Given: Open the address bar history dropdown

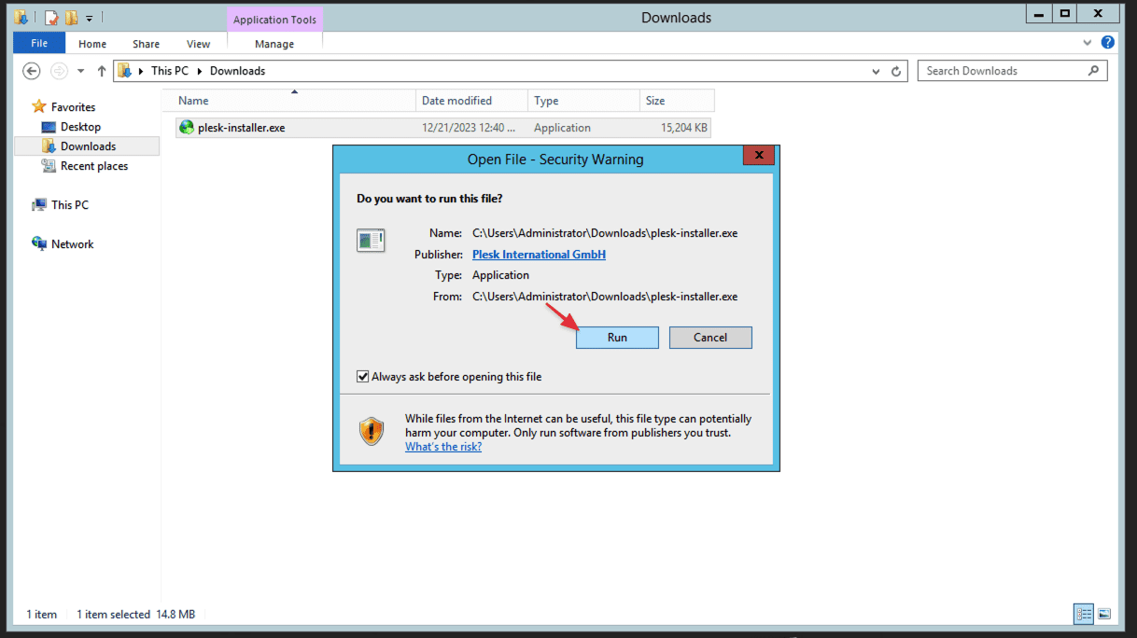Looking at the screenshot, I should [876, 71].
